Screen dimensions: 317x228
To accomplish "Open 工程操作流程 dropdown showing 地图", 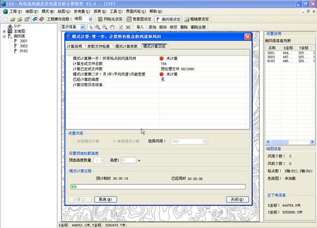I will click(91, 19).
